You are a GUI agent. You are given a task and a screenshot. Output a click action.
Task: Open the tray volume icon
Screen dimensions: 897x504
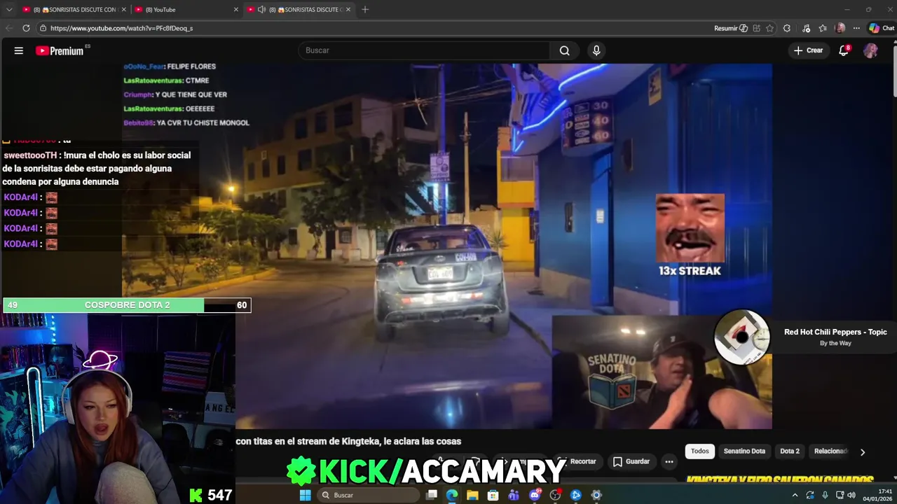(x=851, y=495)
